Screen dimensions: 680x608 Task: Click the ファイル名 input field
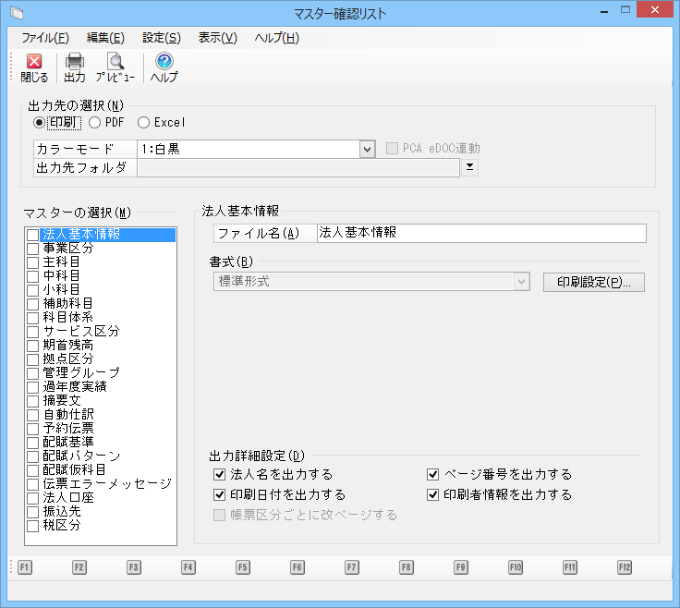[x=480, y=233]
